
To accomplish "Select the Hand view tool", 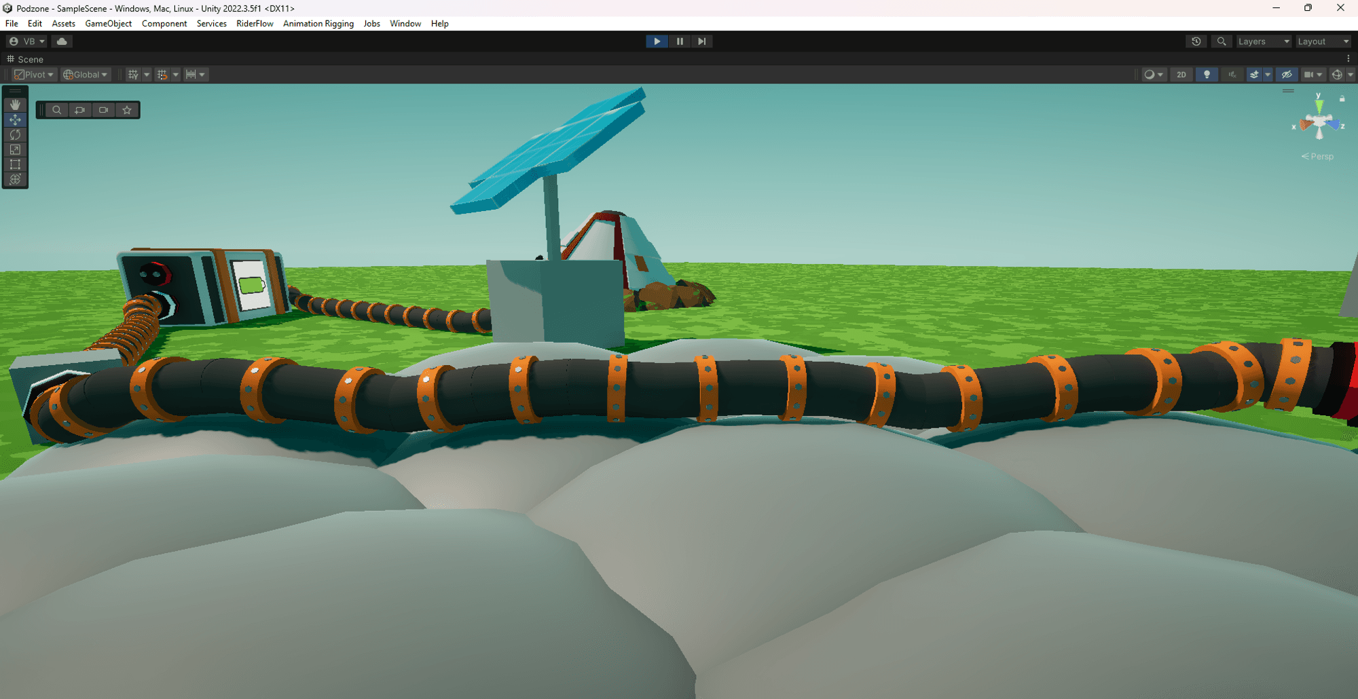I will [x=15, y=105].
